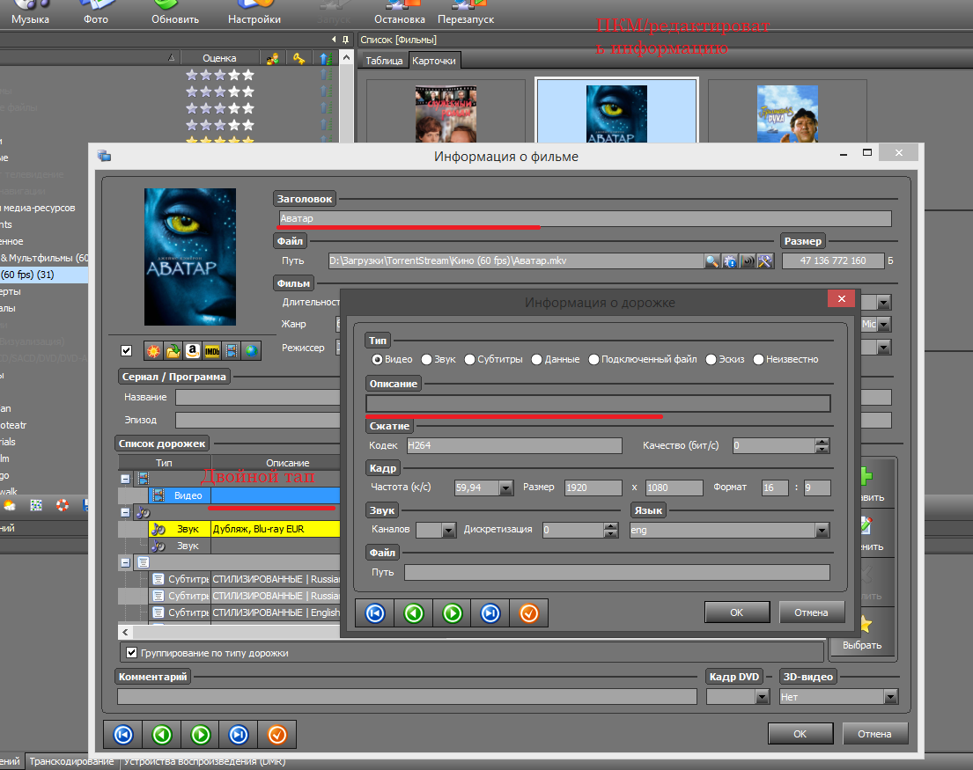
Task: Select the Неизвестно track type radio button
Action: point(758,360)
